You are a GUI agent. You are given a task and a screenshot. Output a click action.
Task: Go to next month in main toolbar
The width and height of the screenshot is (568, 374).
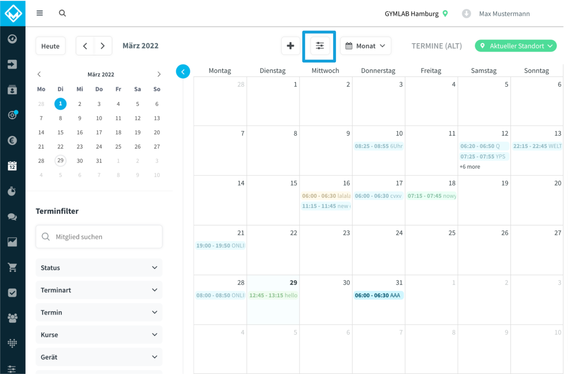(x=103, y=46)
